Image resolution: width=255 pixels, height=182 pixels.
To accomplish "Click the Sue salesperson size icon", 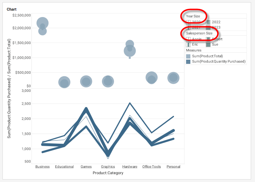I will (x=208, y=45).
